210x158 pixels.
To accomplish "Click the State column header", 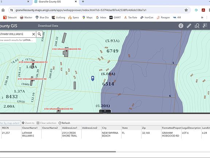I will 131,128.
